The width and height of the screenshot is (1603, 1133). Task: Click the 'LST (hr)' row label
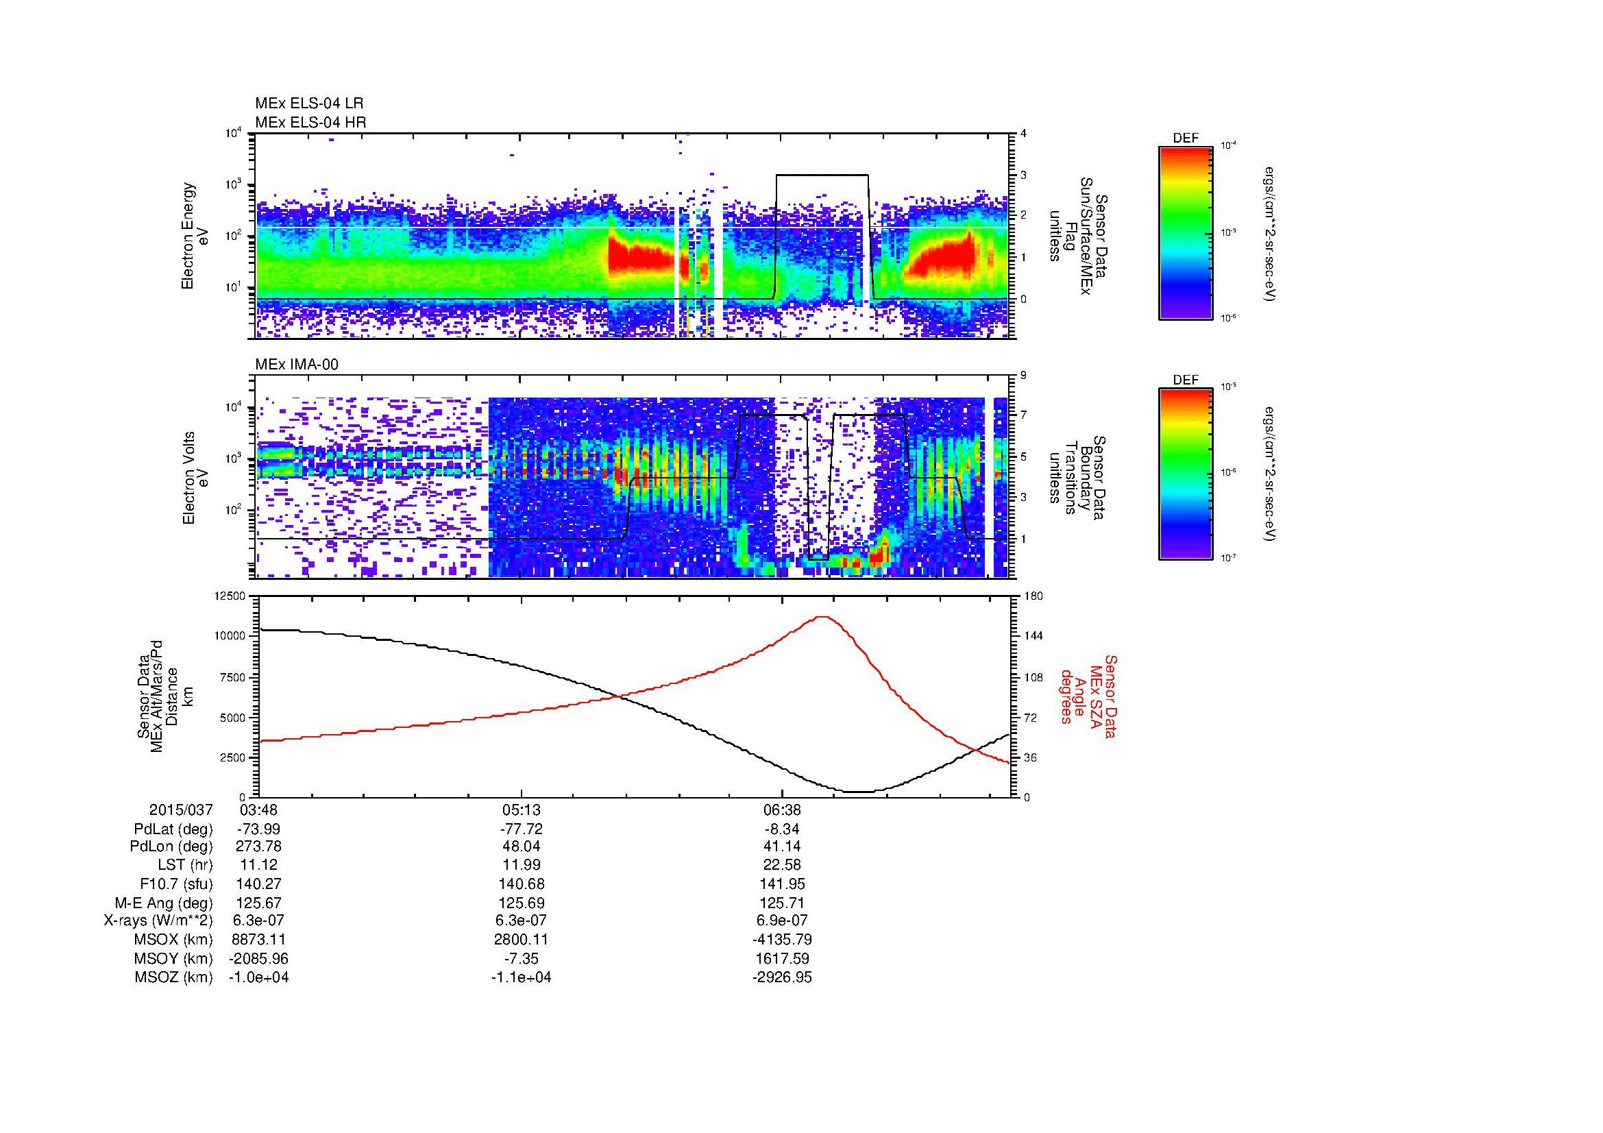click(x=185, y=866)
